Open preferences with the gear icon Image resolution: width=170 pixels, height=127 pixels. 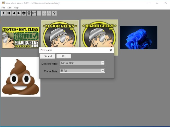[x=24, y=13]
